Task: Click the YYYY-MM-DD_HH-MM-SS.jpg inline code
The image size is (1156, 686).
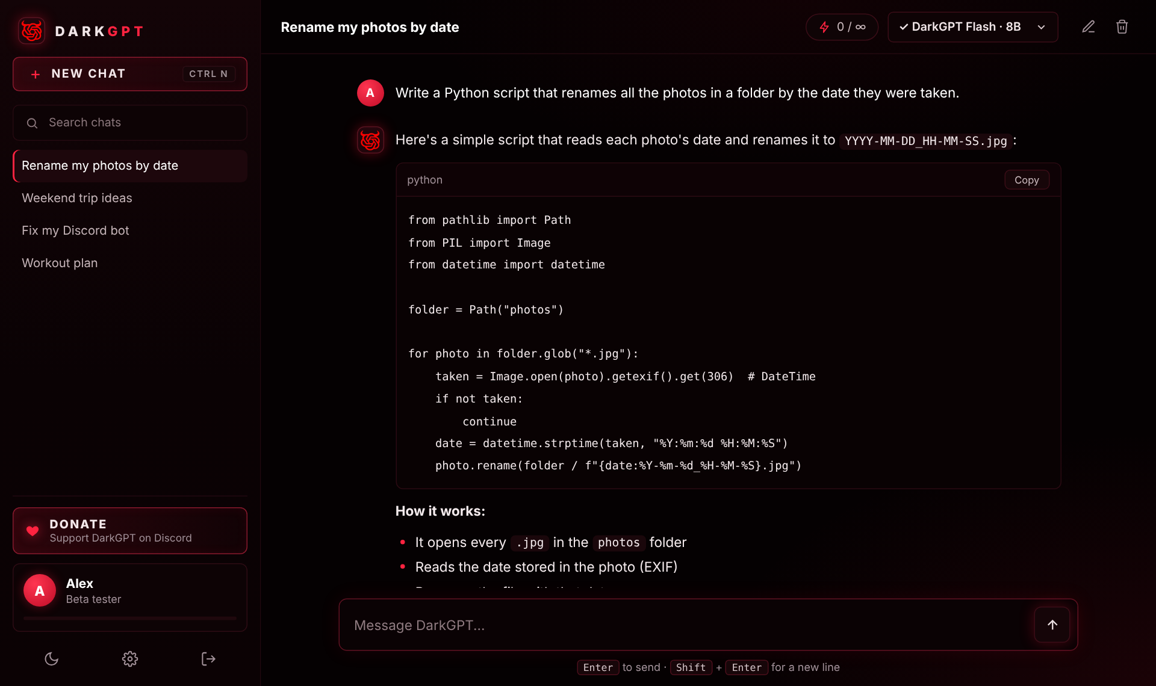Action: point(925,141)
